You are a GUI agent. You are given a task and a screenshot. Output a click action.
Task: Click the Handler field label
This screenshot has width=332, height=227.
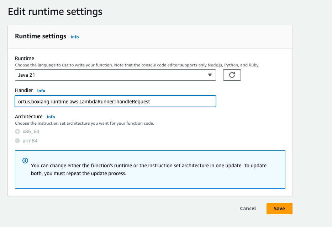click(24, 91)
